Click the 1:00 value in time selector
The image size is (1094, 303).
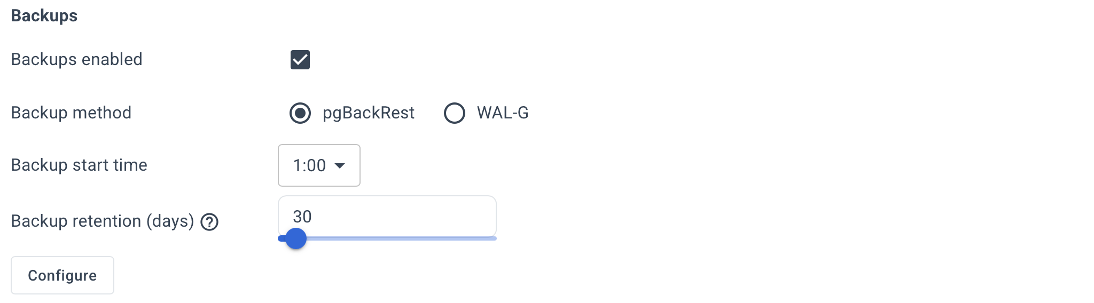pos(309,165)
